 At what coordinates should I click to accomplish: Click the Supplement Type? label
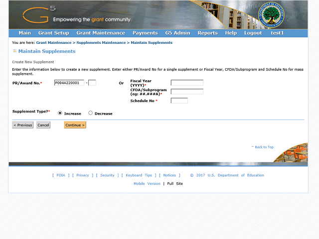click(31, 112)
